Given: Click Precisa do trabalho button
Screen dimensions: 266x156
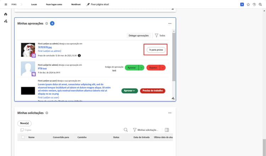Looking at the screenshot, I should point(153,91).
